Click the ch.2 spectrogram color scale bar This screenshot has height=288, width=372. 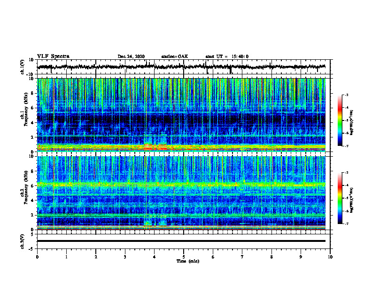click(340, 198)
